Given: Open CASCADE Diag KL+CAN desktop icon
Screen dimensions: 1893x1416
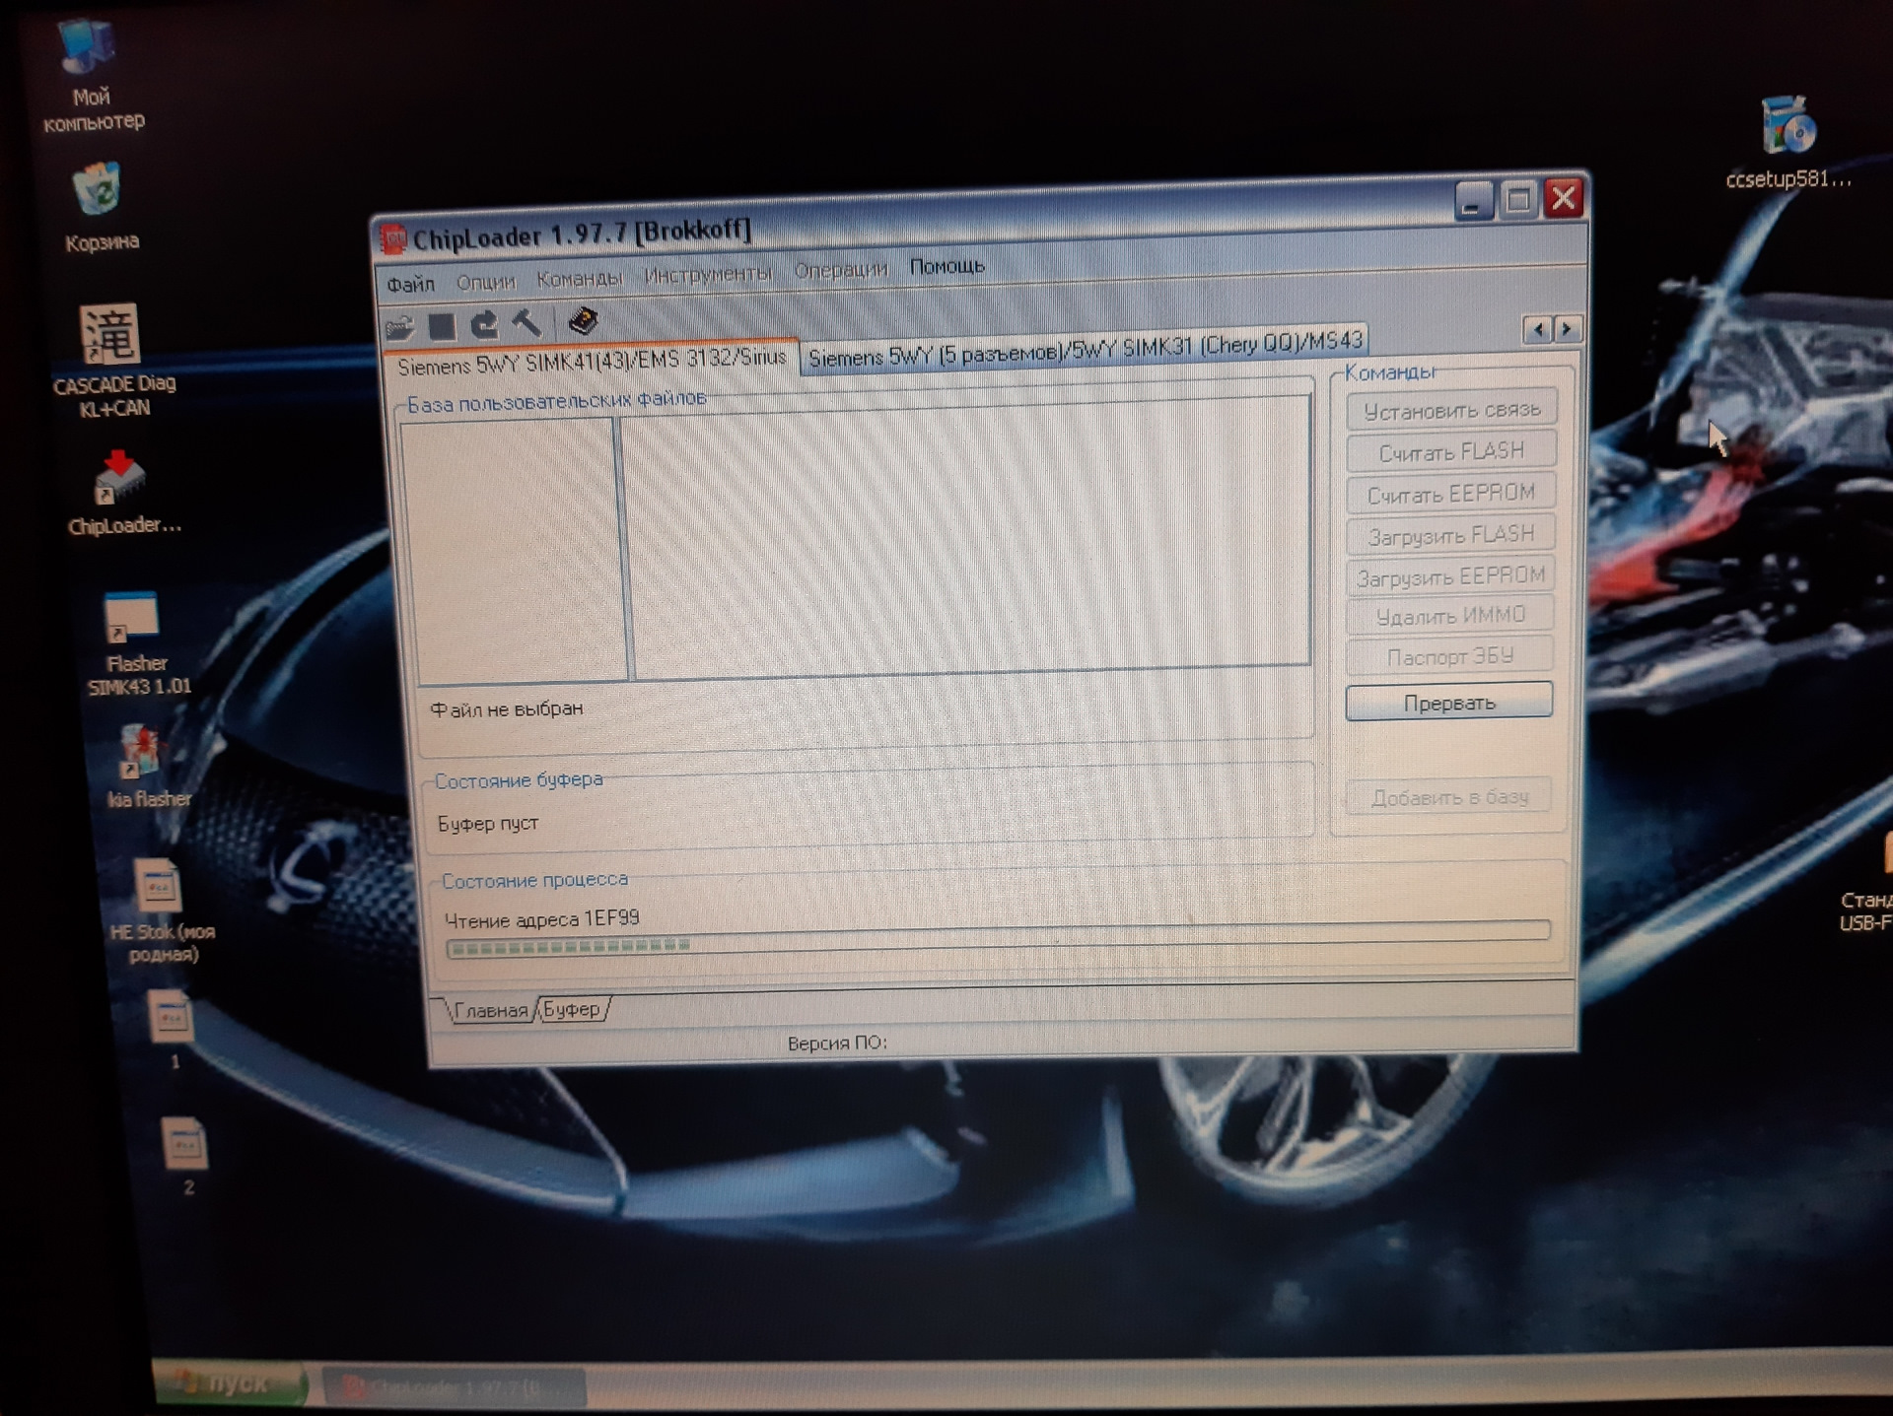Looking at the screenshot, I should point(110,336).
